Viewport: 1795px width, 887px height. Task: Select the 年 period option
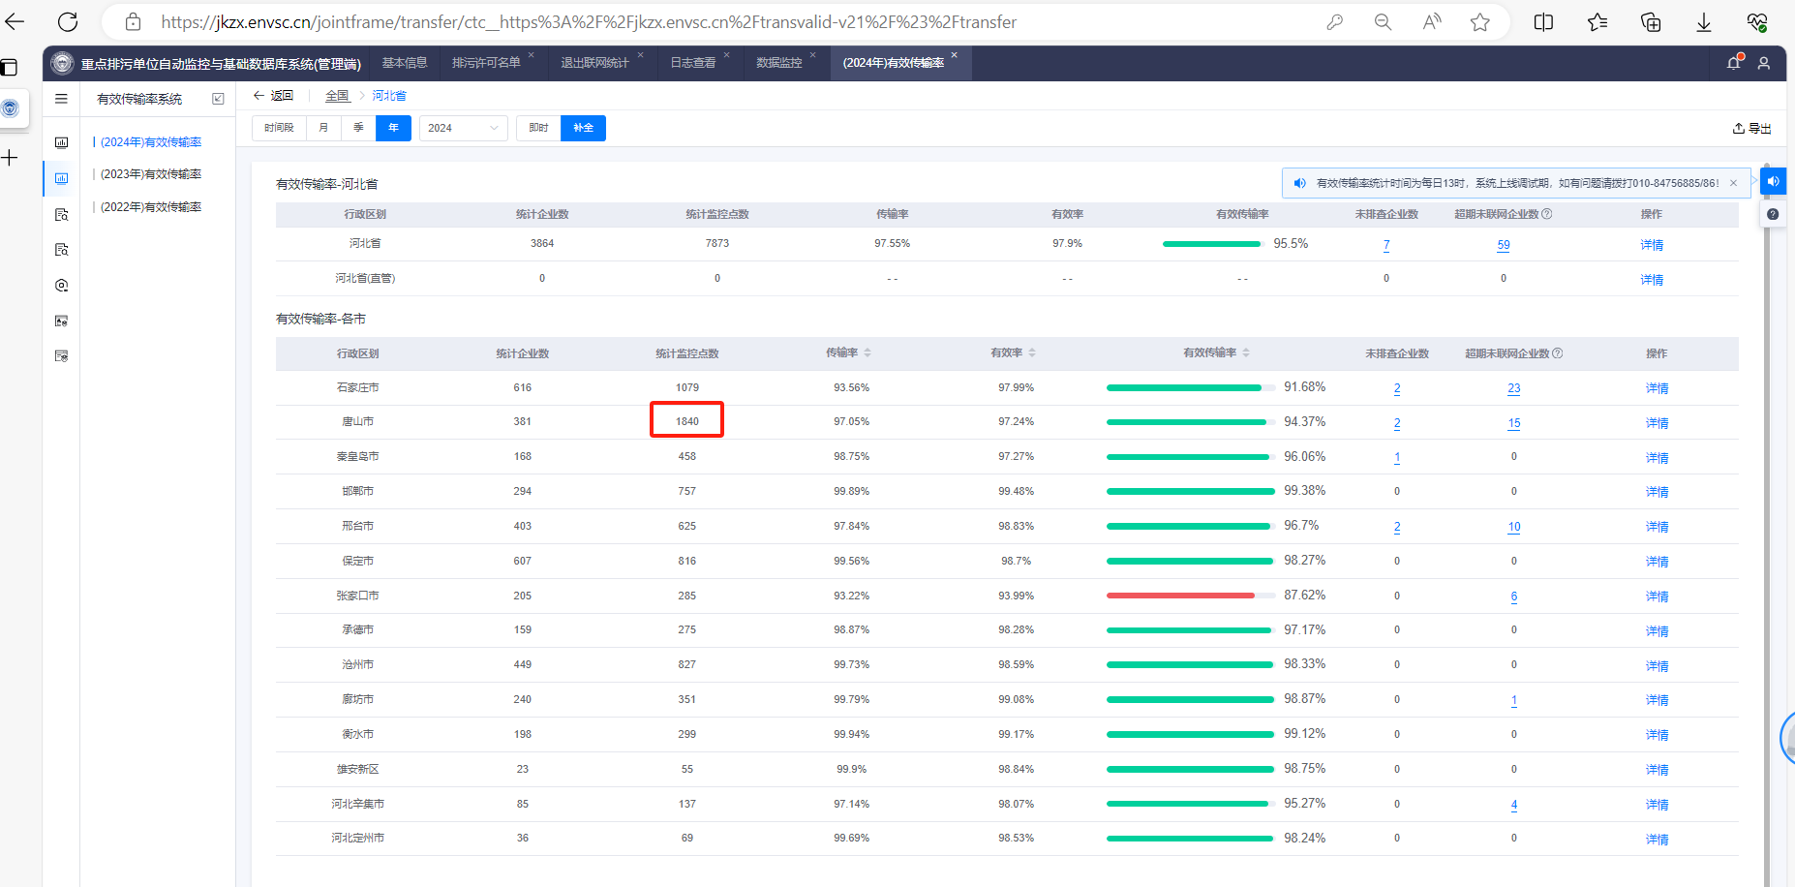pos(393,128)
